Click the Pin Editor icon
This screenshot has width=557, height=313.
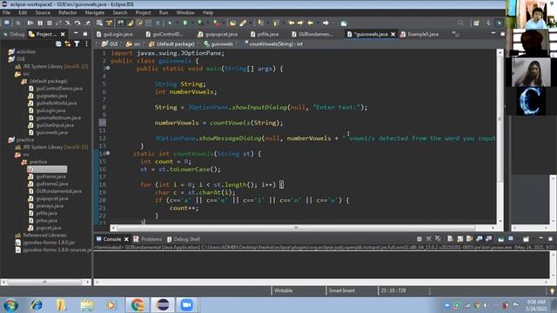(x=344, y=23)
